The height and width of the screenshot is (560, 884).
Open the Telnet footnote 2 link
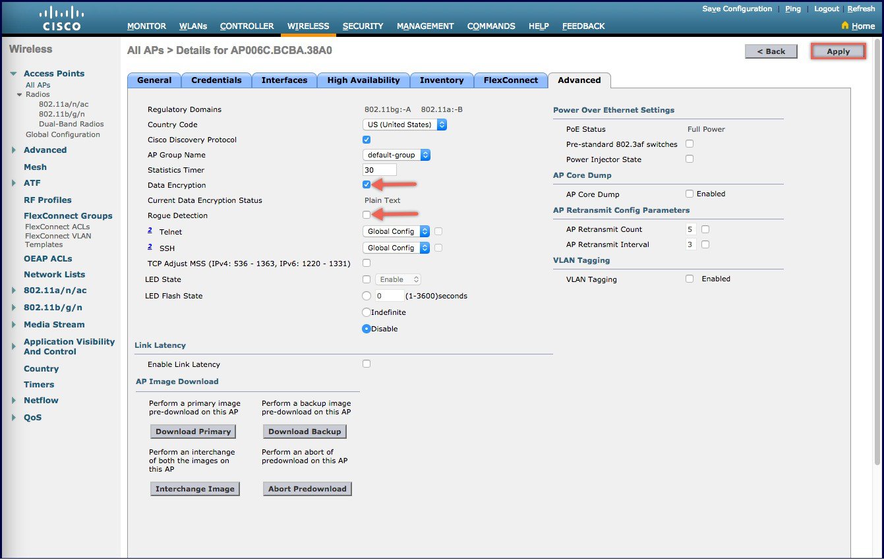point(150,231)
